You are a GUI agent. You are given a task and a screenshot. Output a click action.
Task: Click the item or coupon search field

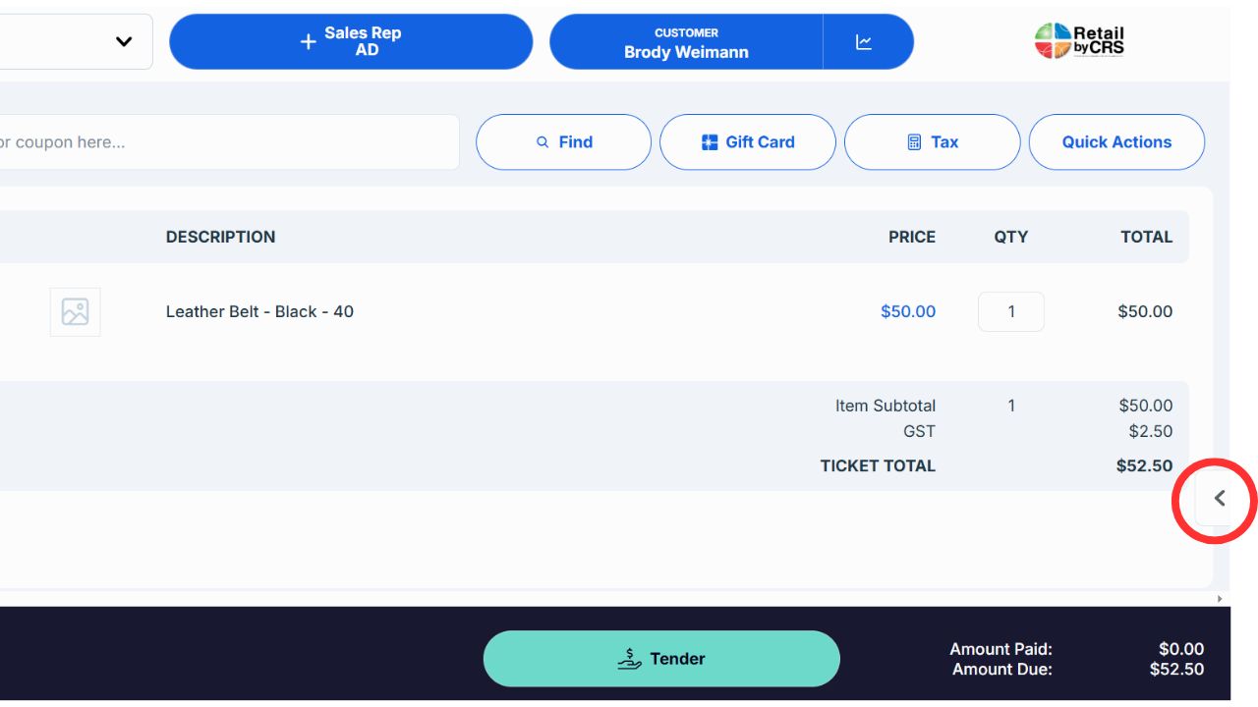point(226,142)
